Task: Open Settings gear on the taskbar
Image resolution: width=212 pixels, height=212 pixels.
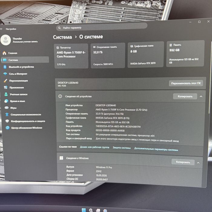Action: pyautogui.click(x=105, y=210)
